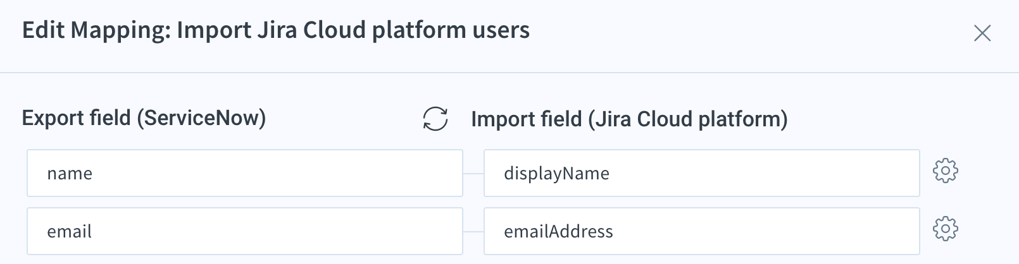The width and height of the screenshot is (1019, 264).
Task: Click the refresh fields icon
Action: point(435,119)
